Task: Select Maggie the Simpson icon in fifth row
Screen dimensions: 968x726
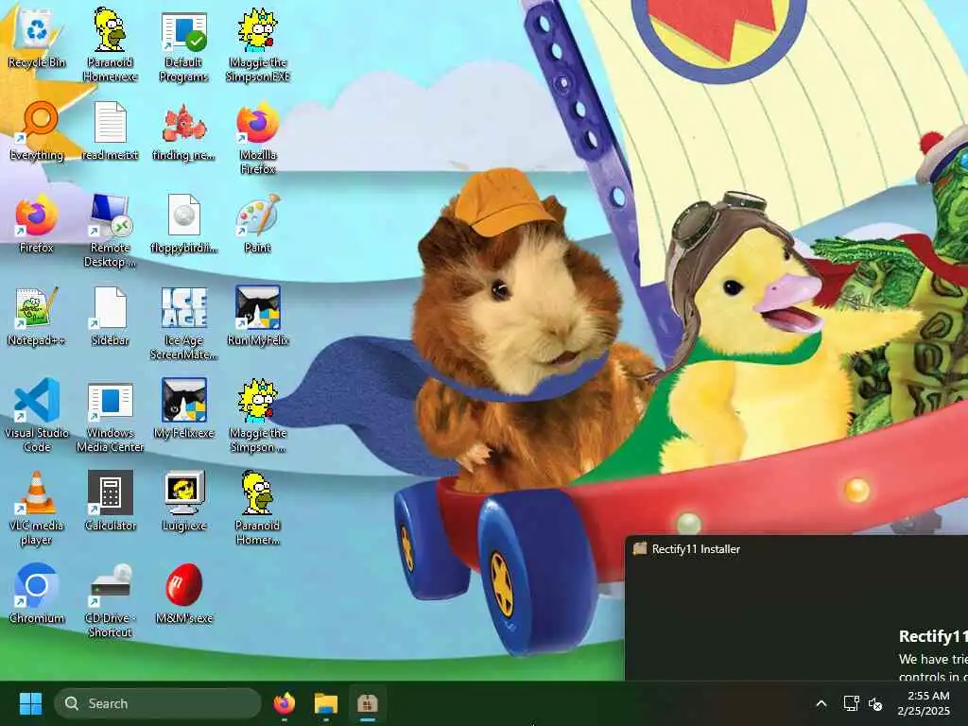Action: 258,415
